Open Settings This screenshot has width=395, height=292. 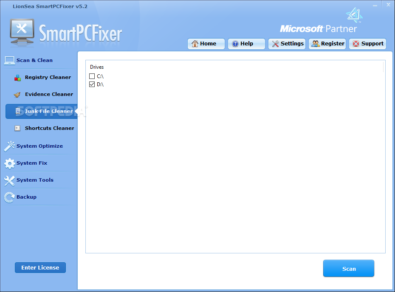coord(287,44)
